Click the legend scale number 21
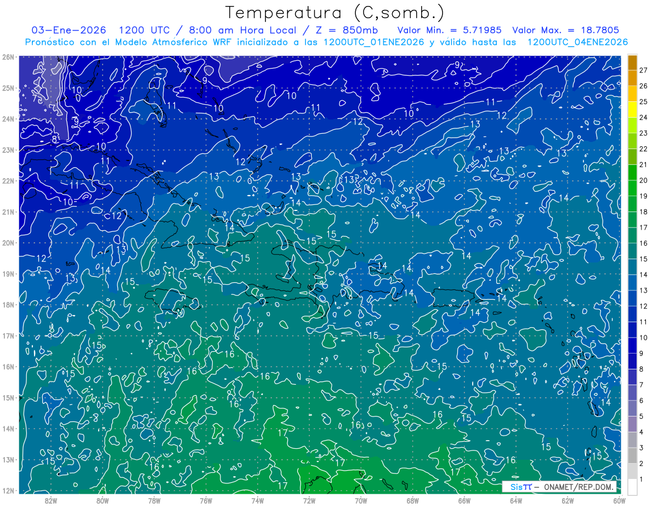This screenshot has height=508, width=658. pyautogui.click(x=643, y=164)
